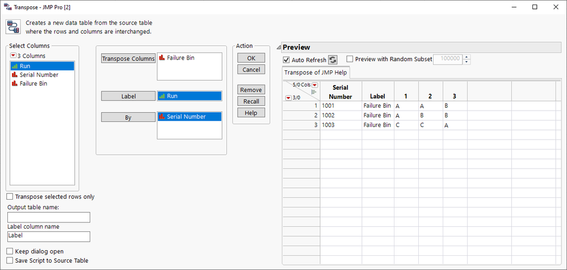567x270 pixels.
Task: Click the Label column name field
Action: point(48,237)
